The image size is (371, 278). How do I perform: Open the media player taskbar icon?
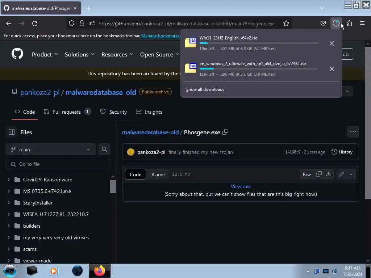point(54,271)
